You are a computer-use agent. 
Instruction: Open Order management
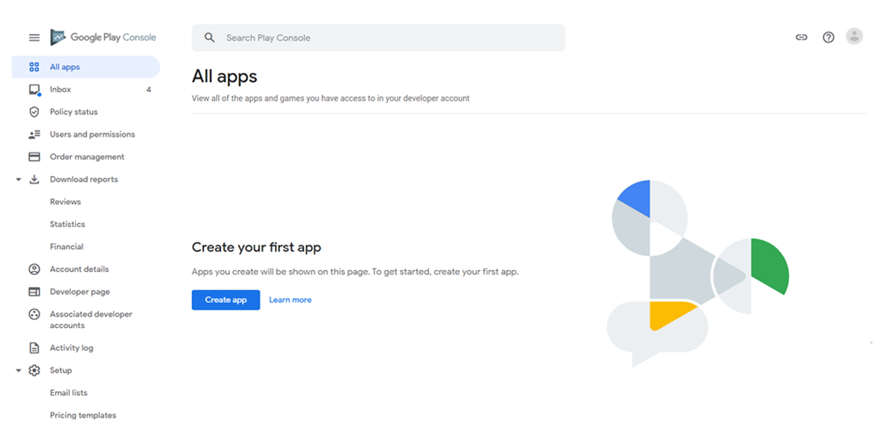[x=87, y=157]
